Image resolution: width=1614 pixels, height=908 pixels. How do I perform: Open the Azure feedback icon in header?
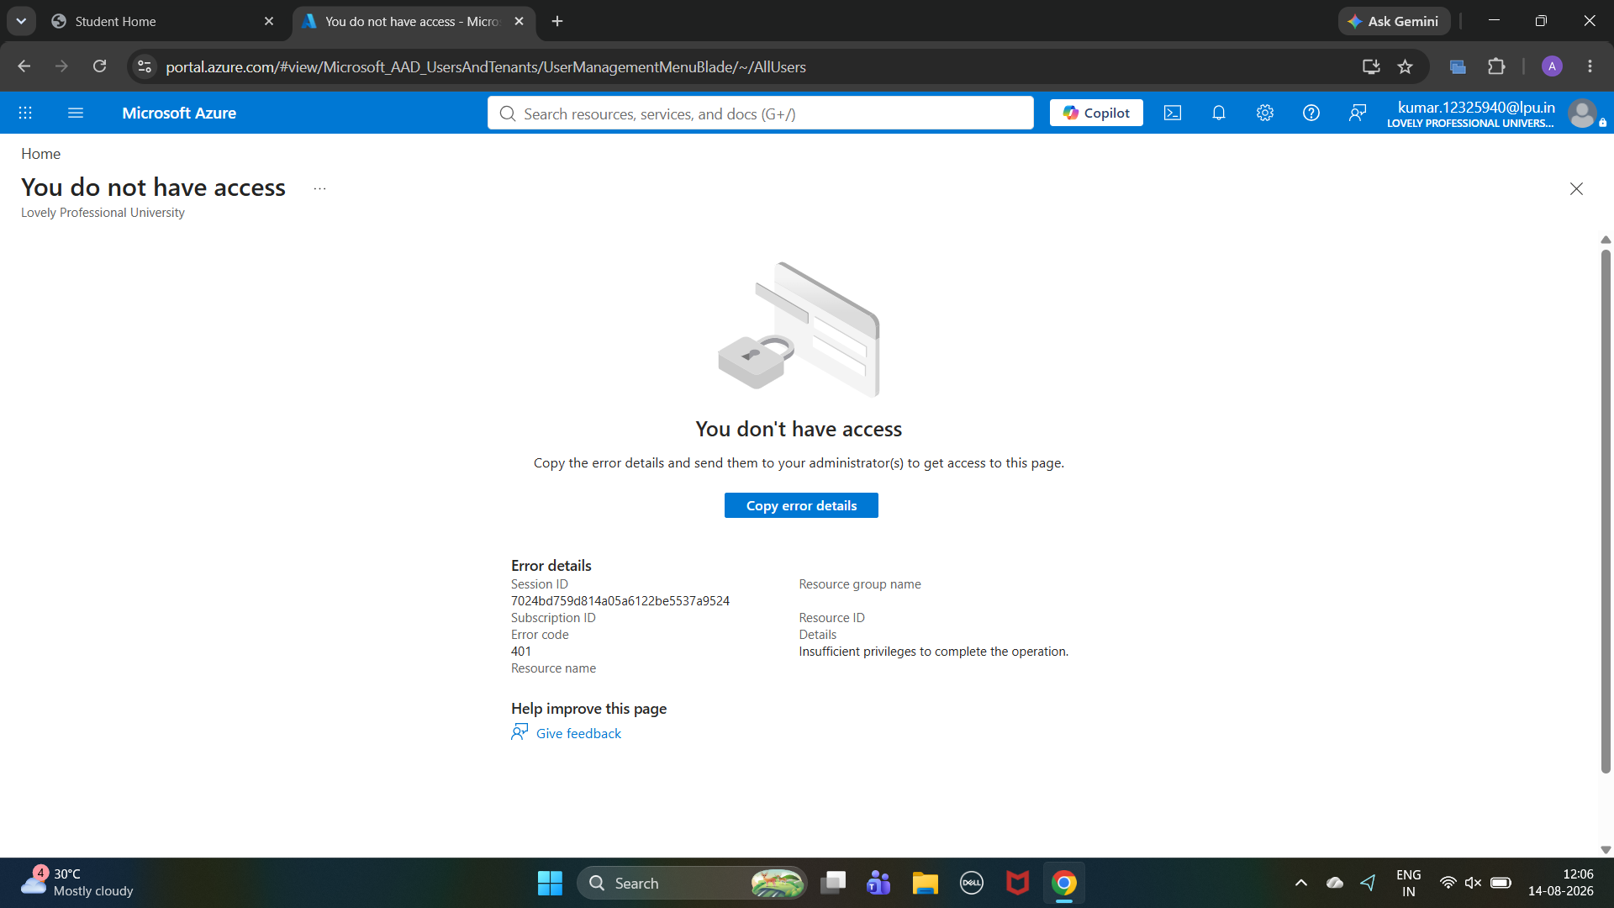[x=1358, y=113]
